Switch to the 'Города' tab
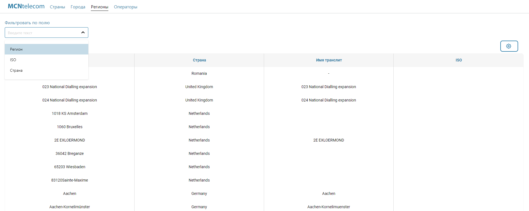Viewport: 529px width, 211px height. click(x=78, y=7)
